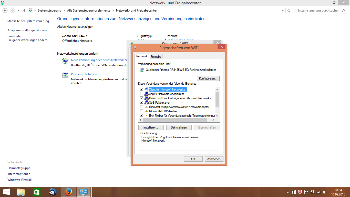350x197 pixels.
Task: Click the AppEx Networks Accelerator item icon
Action: (147, 94)
